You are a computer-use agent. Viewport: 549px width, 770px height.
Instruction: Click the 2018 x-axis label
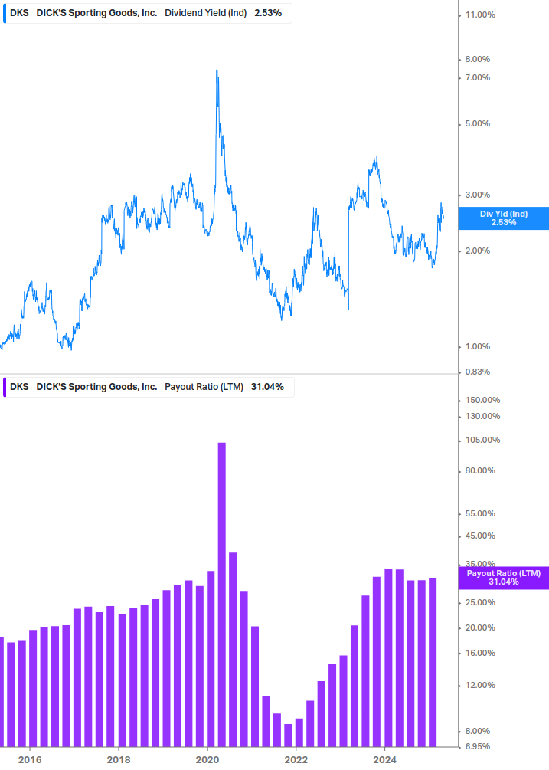click(119, 760)
